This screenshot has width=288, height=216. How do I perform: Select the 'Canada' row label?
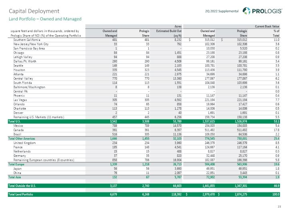[18, 130]
